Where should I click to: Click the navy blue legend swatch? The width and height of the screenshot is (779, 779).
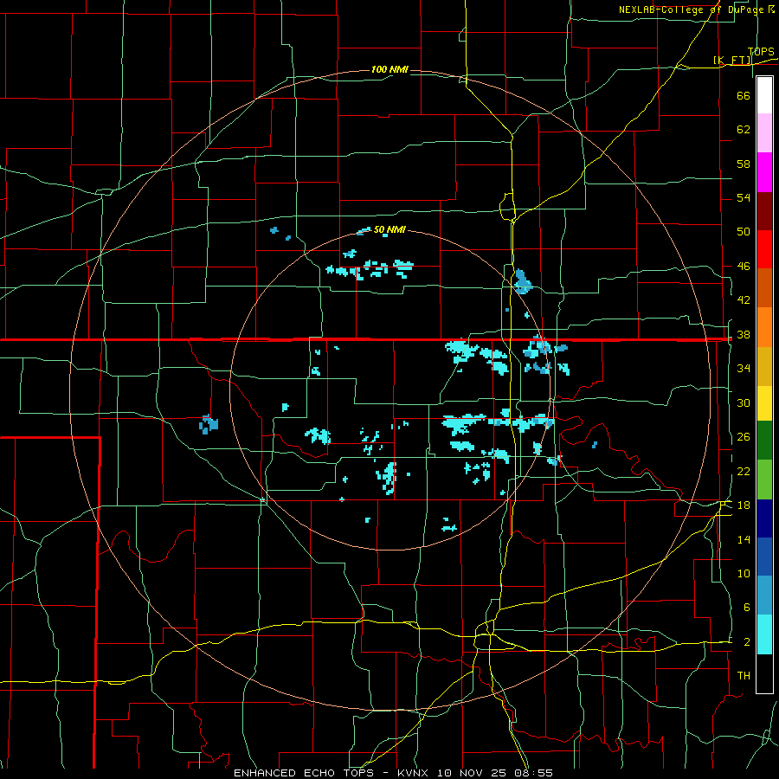coord(764,518)
